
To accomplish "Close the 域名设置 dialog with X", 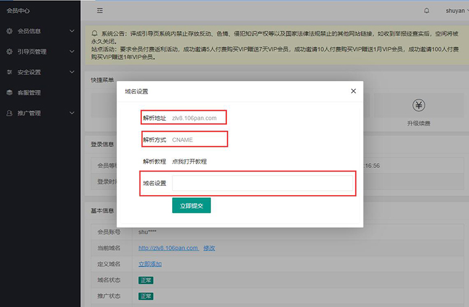I will 354,91.
